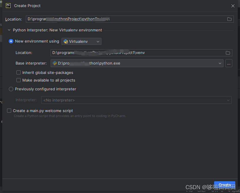Open the '<No interpreter>' dropdown

[228, 100]
